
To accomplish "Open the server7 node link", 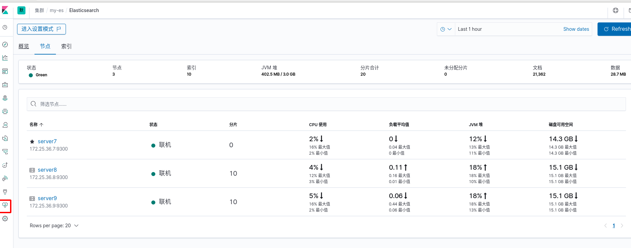I will 47,142.
